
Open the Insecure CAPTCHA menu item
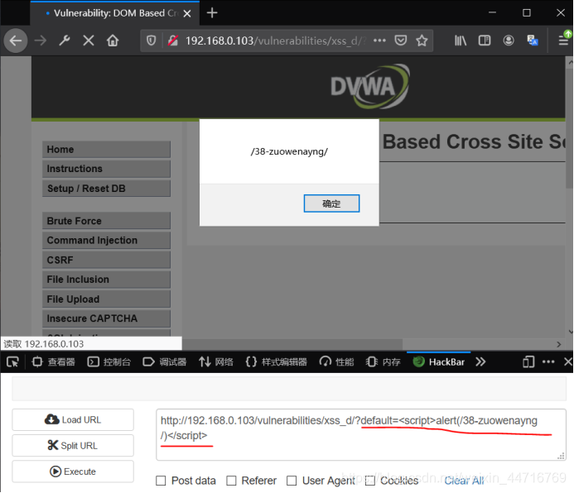point(106,318)
